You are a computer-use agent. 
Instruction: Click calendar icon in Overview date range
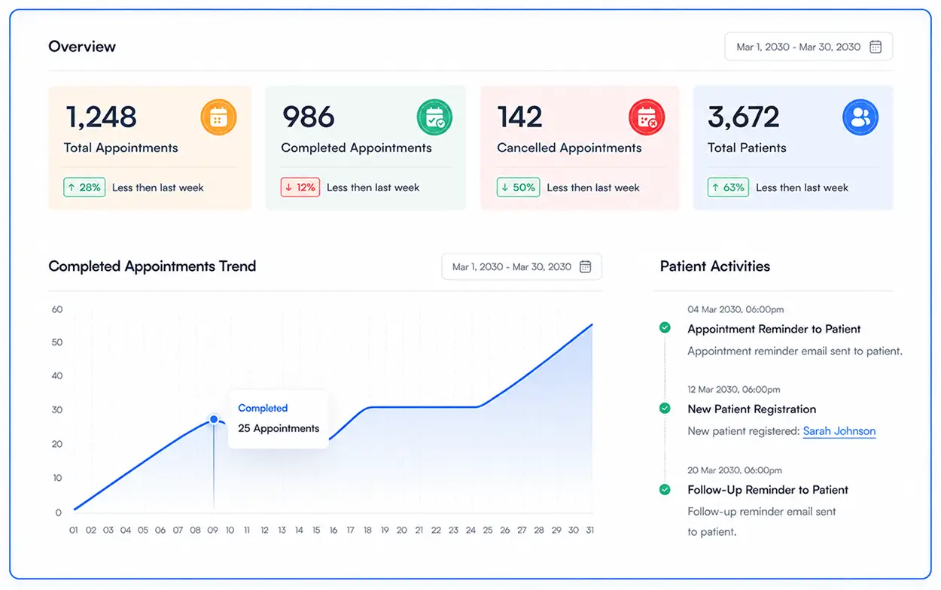click(876, 47)
